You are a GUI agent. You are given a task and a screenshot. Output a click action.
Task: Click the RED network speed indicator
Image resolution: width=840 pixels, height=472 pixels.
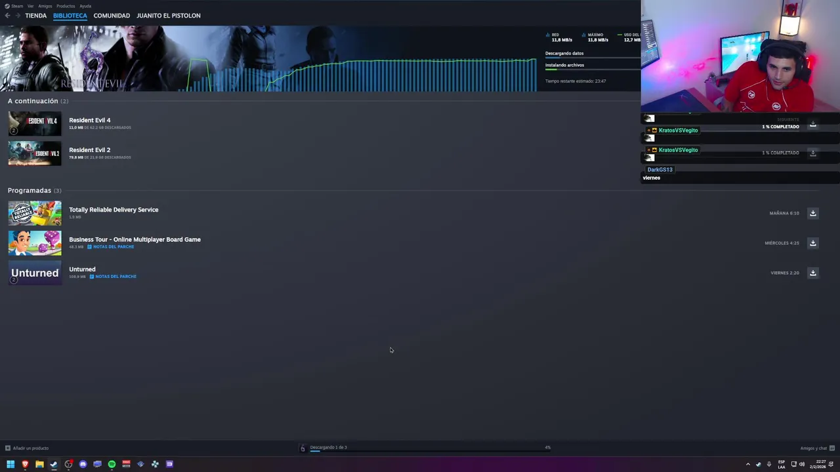[x=559, y=37]
